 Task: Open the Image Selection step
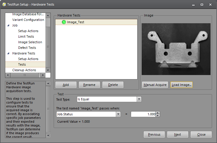[30, 42]
